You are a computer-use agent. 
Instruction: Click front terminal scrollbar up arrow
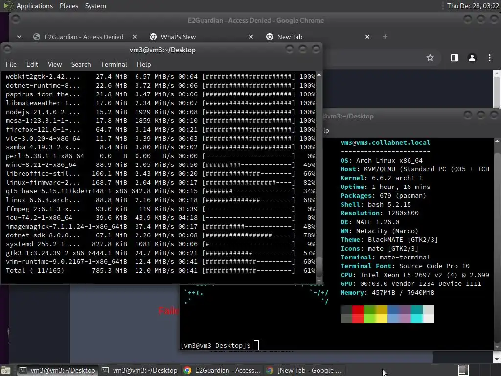[319, 75]
